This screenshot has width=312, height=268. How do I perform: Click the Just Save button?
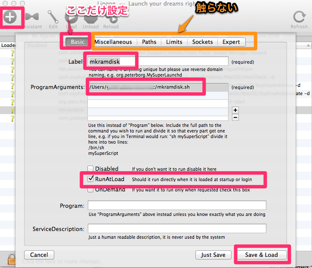point(213,255)
